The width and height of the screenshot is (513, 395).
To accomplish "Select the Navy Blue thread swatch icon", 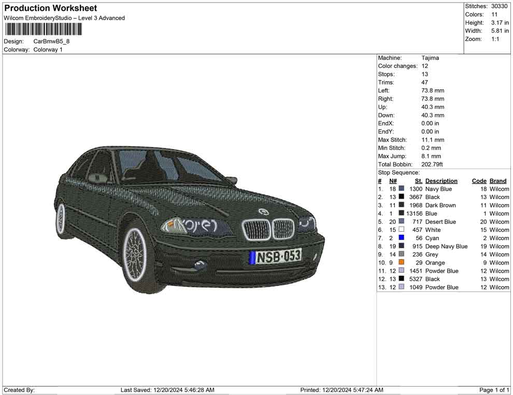I will click(x=401, y=189).
